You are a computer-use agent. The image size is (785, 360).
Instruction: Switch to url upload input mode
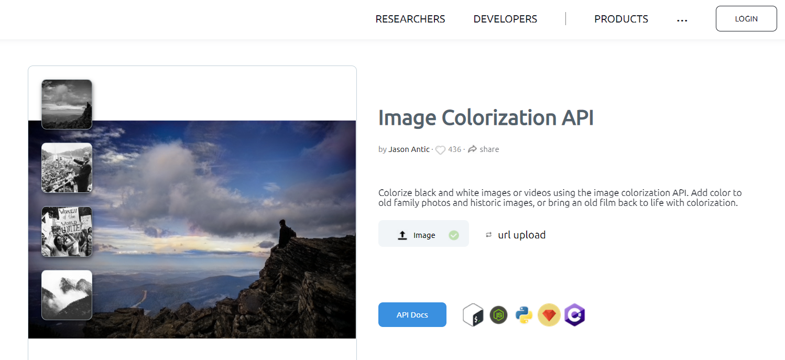521,235
